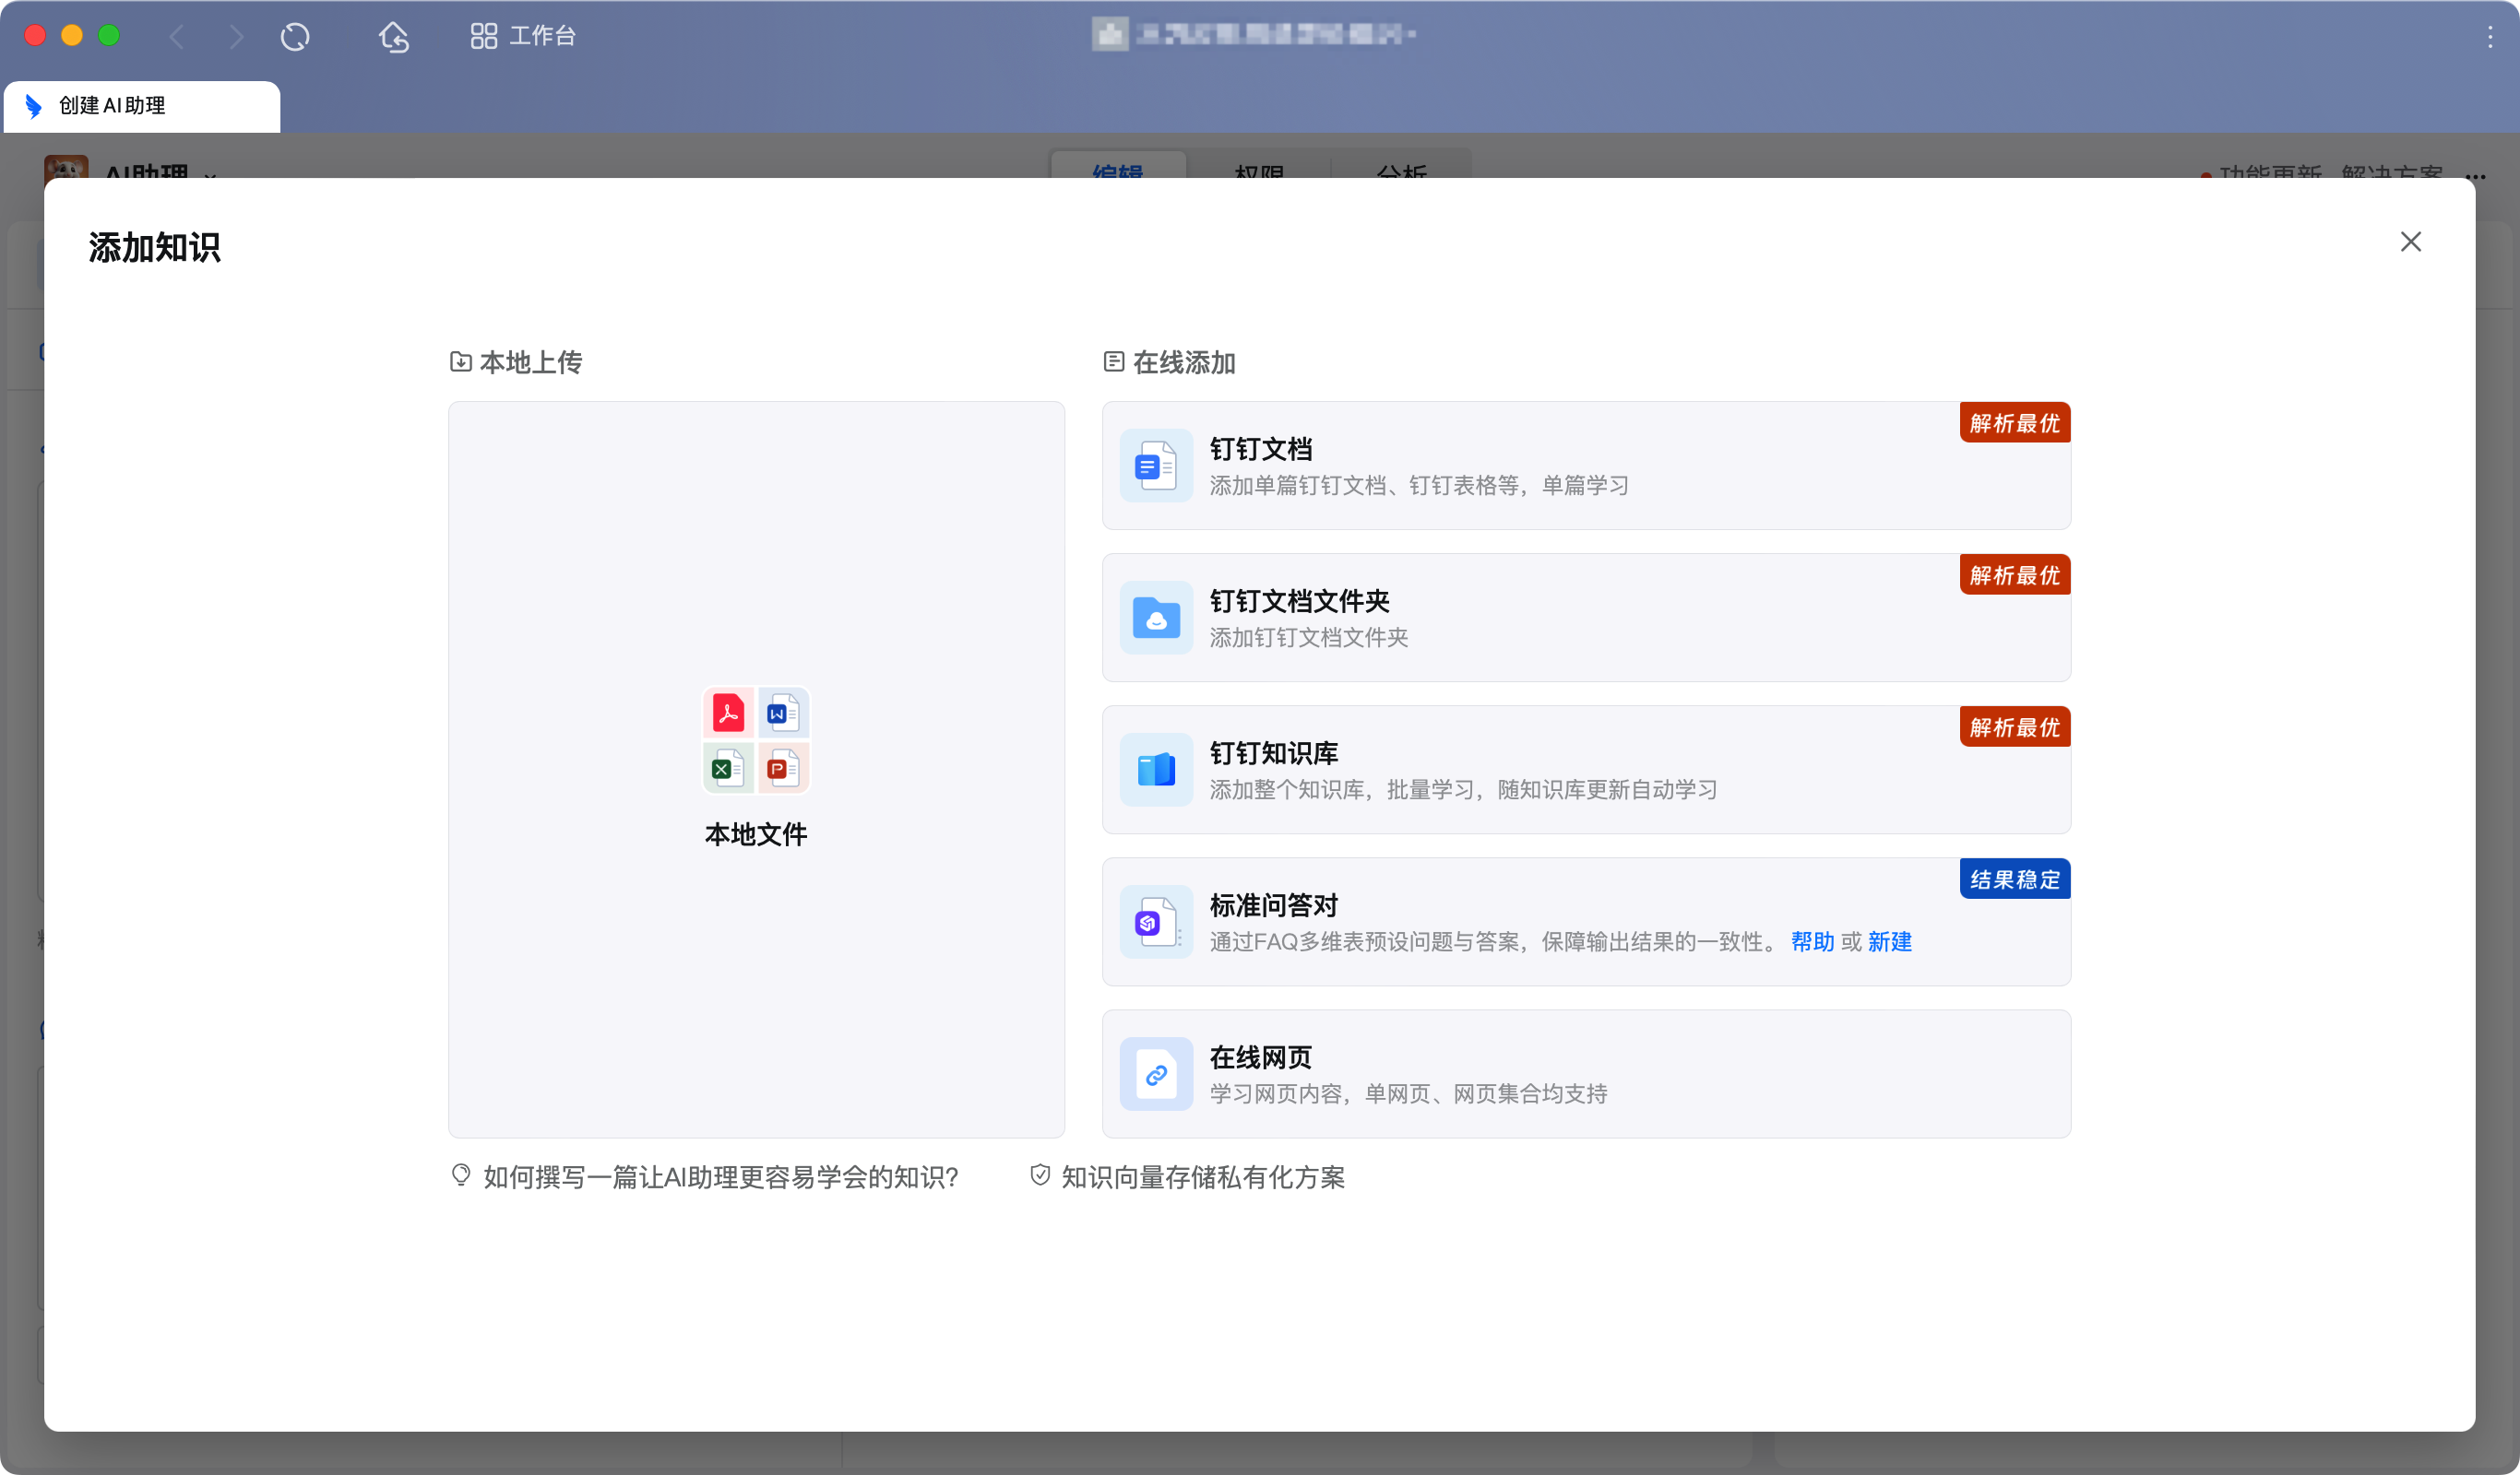Click the 钉钉文档文件夹 folder icon
The image size is (2520, 1475).
point(1156,618)
